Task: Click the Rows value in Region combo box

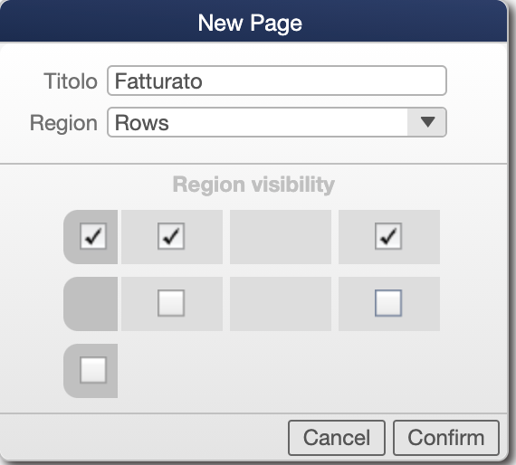Action: pos(142,123)
